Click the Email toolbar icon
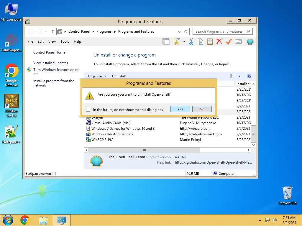 238,41
